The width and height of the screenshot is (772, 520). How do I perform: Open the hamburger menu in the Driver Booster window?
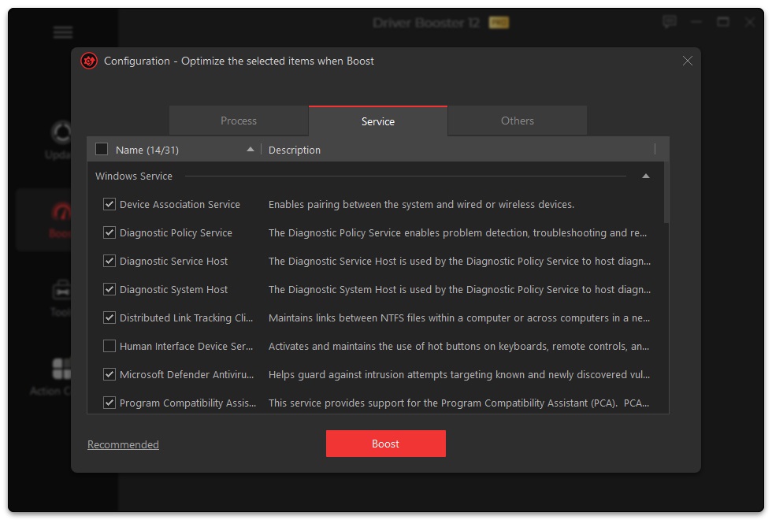[62, 32]
